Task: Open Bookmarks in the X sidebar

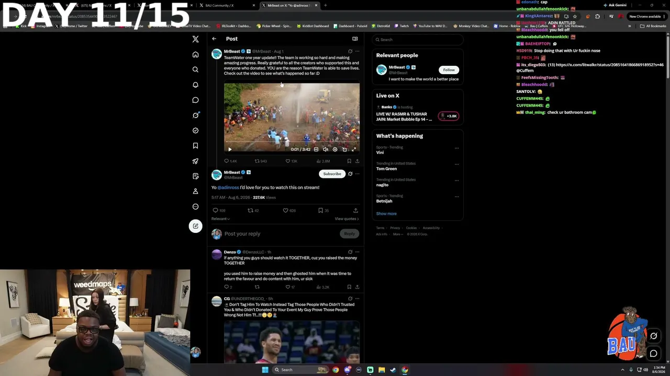Action: (195, 146)
